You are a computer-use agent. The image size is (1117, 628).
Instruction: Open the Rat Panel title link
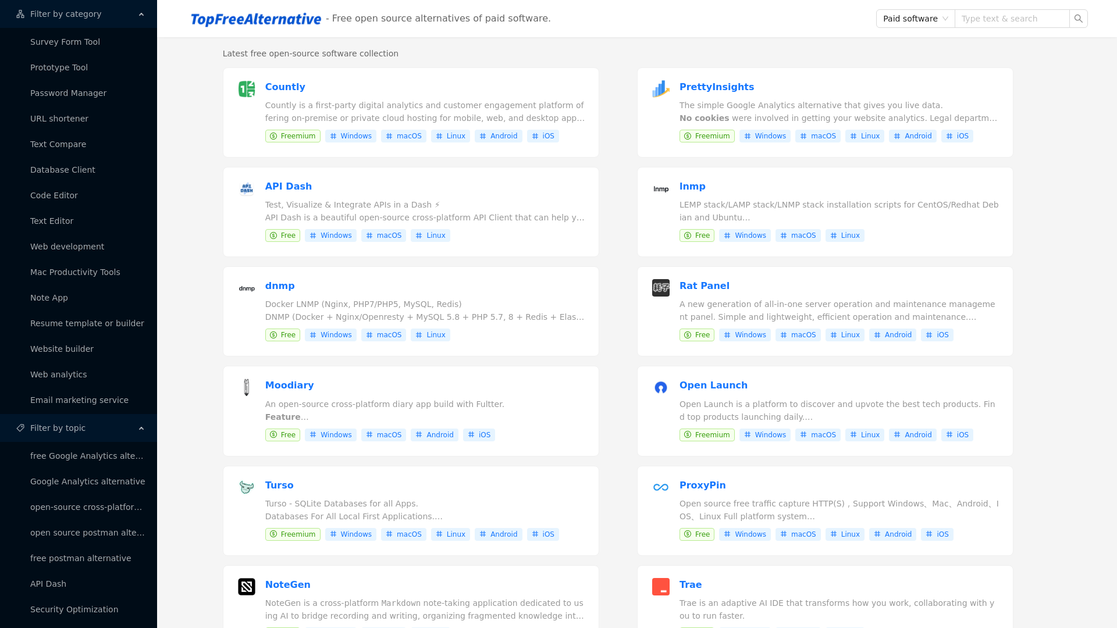705,286
